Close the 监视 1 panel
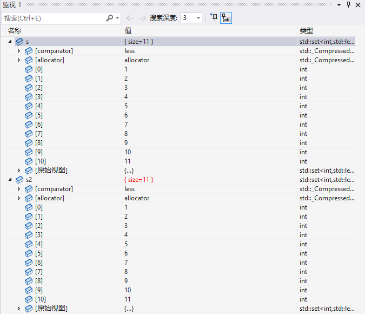This screenshot has width=365, height=314. (358, 5)
